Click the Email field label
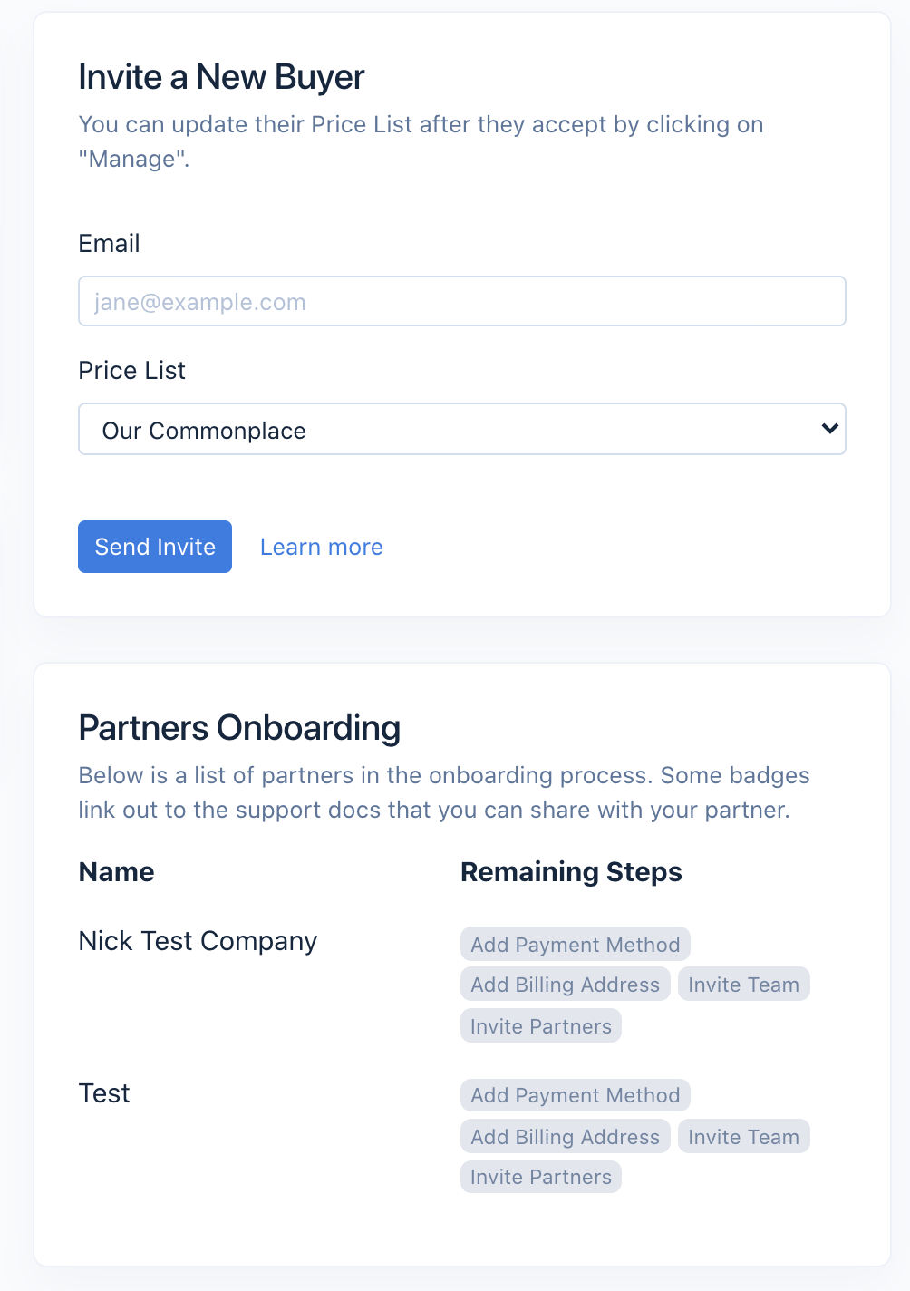 pyautogui.click(x=109, y=244)
